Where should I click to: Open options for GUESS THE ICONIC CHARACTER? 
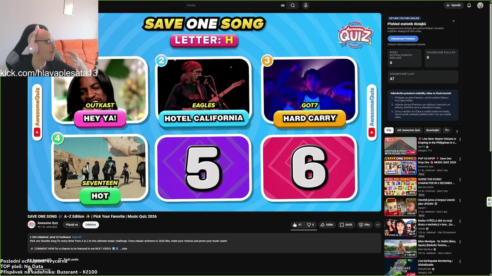pos(460,180)
